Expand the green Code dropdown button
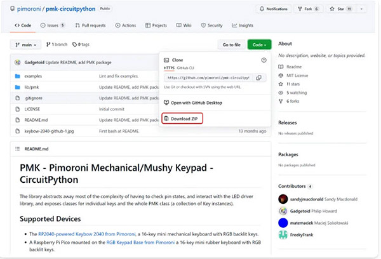Screen dimensions: 381x259 point(260,45)
